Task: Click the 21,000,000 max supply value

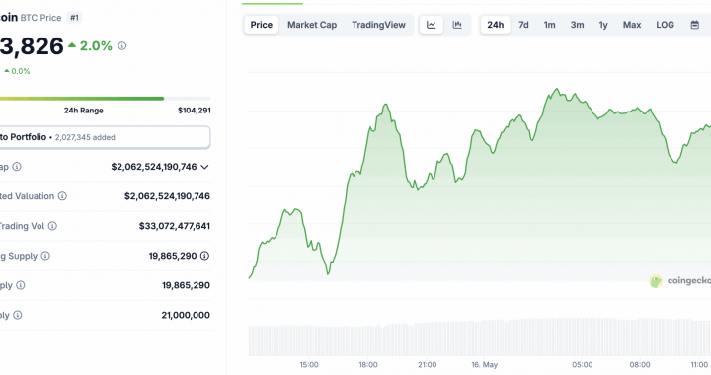Action: (x=186, y=315)
